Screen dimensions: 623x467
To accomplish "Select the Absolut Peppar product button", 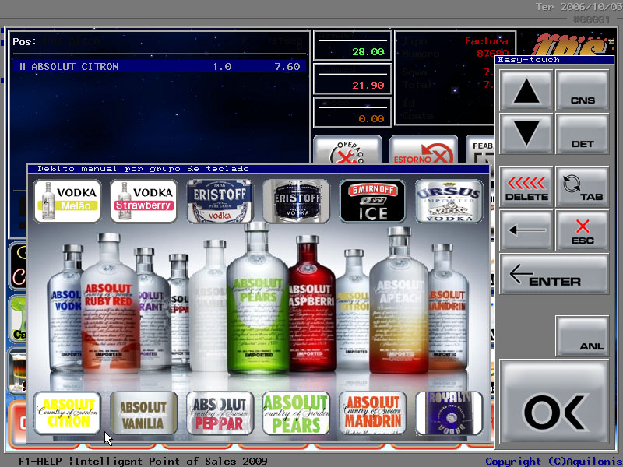I will pos(220,413).
